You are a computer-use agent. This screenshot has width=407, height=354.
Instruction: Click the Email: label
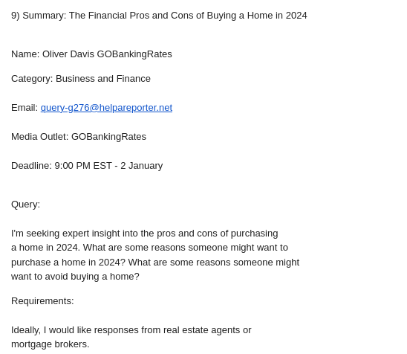pos(25,108)
